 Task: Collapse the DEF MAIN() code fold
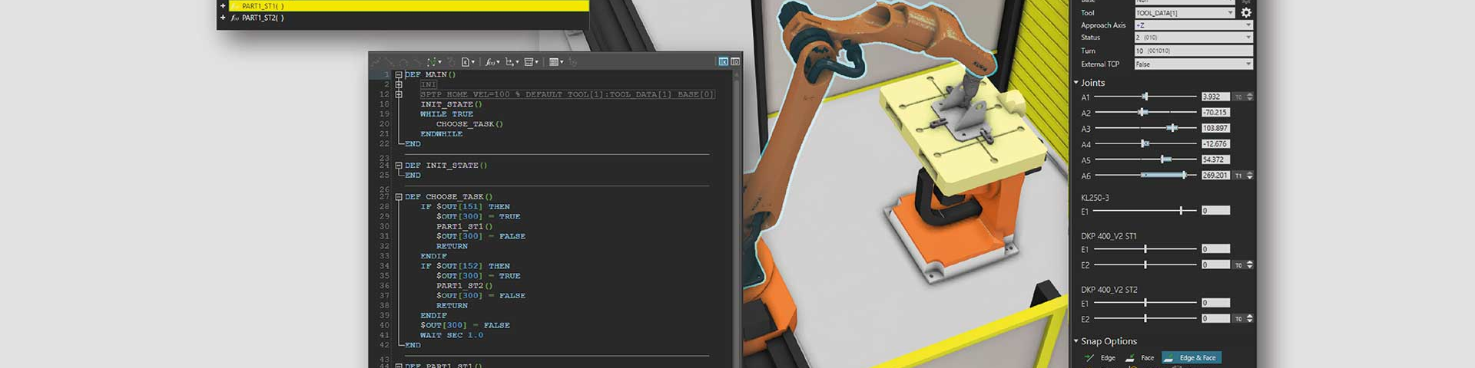399,75
